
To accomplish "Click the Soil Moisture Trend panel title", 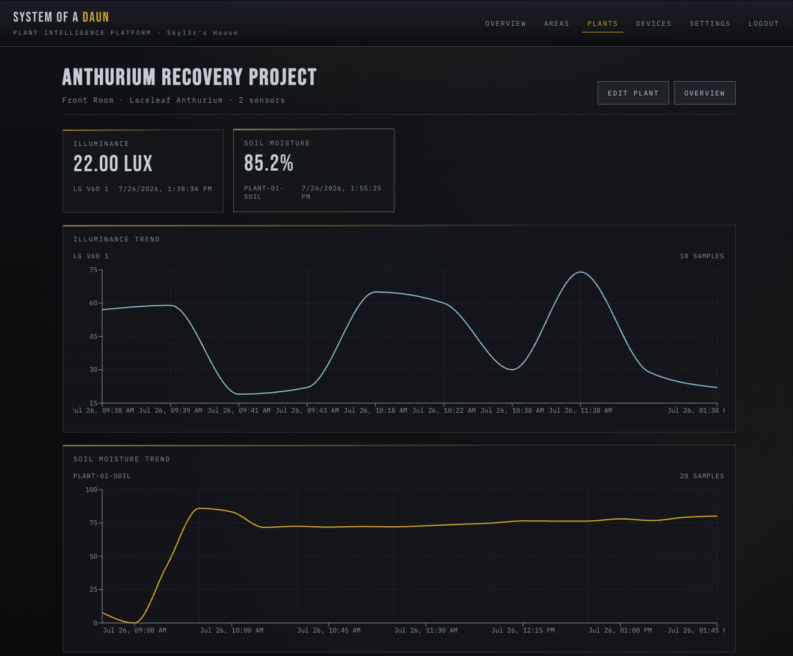I will tap(121, 459).
